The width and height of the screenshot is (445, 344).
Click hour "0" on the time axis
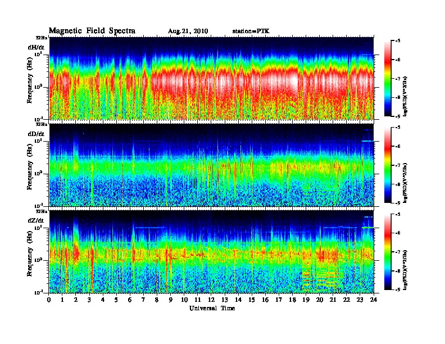[49, 300]
